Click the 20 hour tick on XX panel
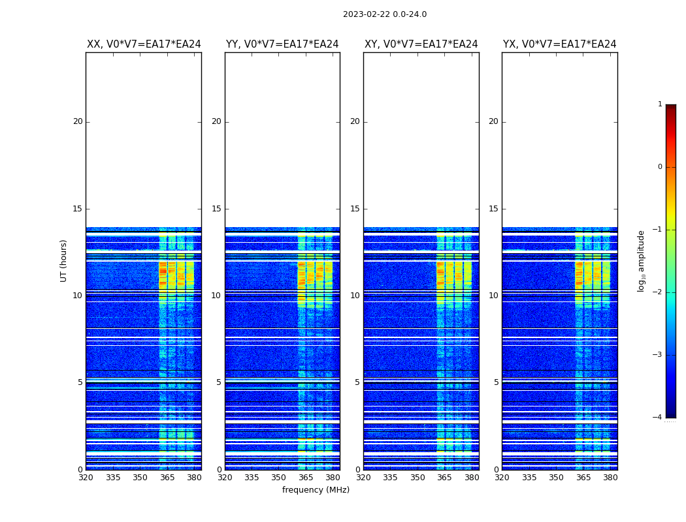Viewport: 686px width, 522px height. (x=78, y=121)
